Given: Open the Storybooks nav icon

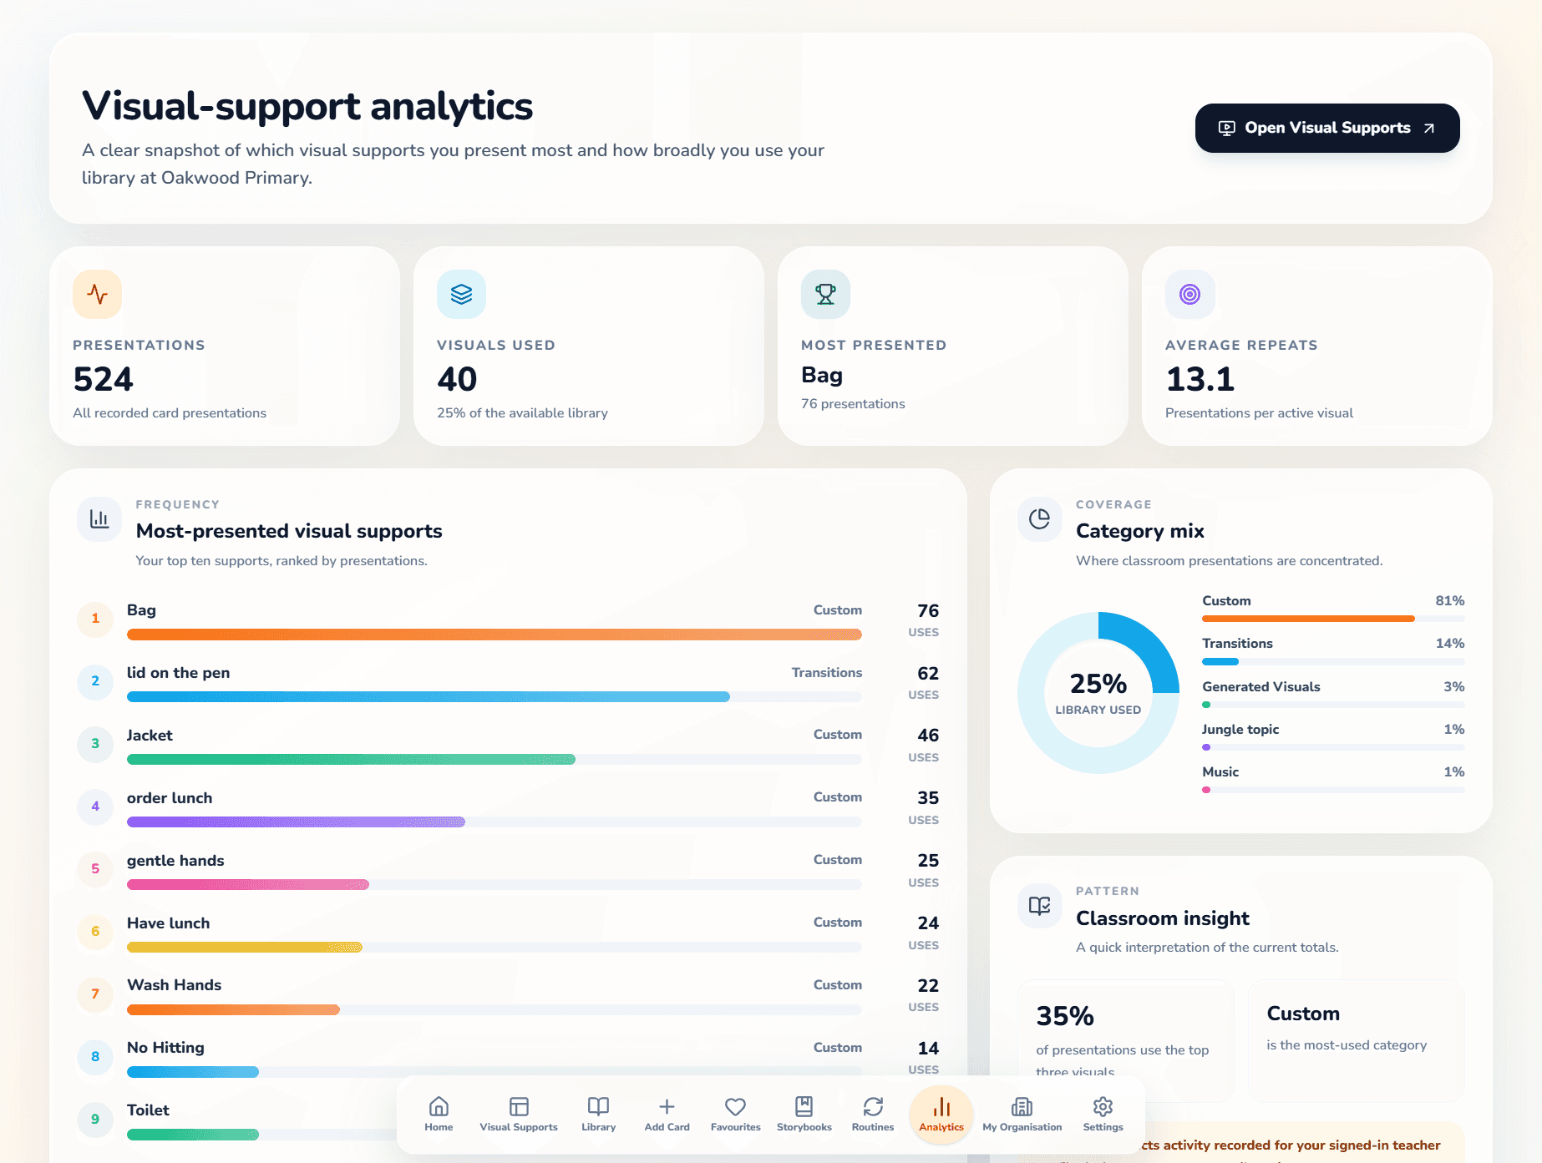Looking at the screenshot, I should click(804, 1106).
